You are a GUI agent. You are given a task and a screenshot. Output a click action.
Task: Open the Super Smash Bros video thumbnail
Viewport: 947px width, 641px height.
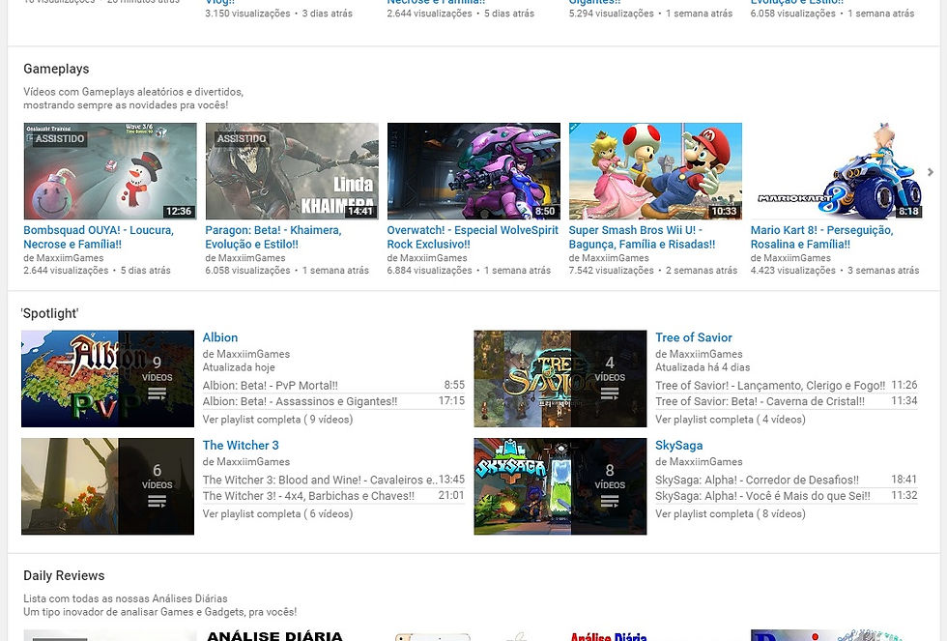pyautogui.click(x=655, y=171)
